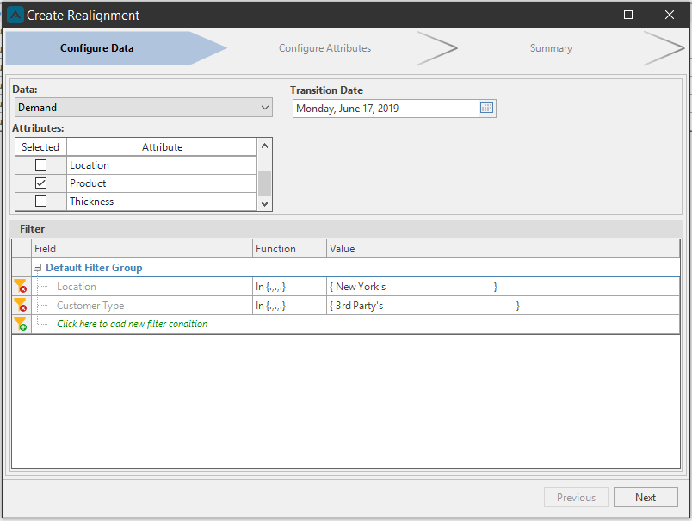The height and width of the screenshot is (521, 692).
Task: Edit the 3rd Party's filter value
Action: (503, 306)
